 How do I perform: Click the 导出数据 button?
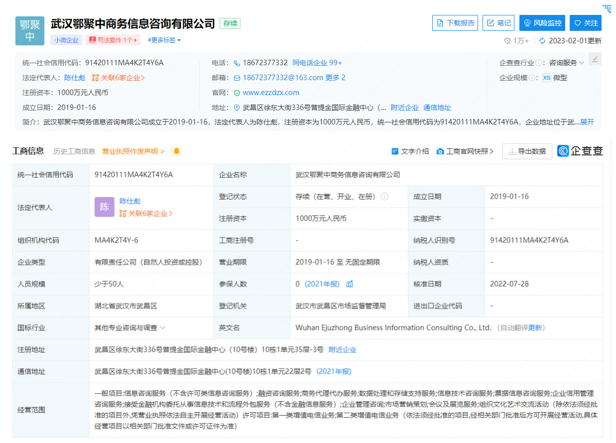[527, 151]
